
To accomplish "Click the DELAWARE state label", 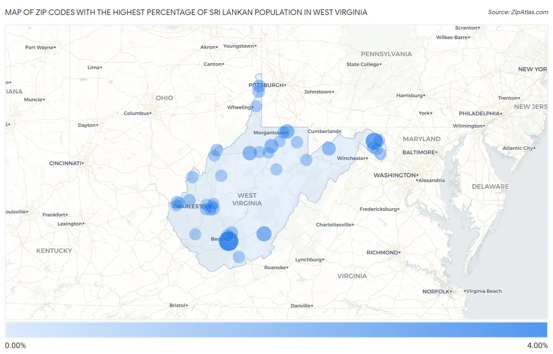I will click(x=490, y=187).
